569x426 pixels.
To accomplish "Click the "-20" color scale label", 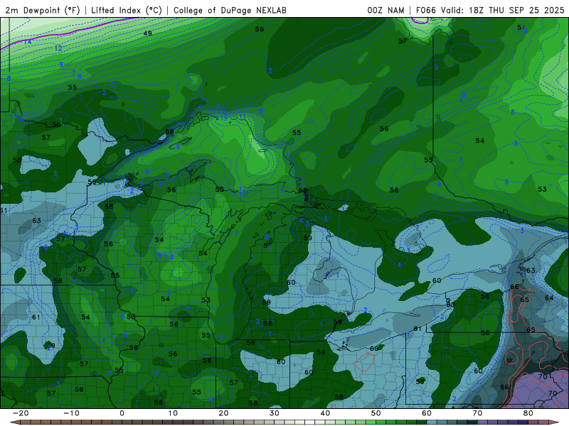I will (x=21, y=413).
